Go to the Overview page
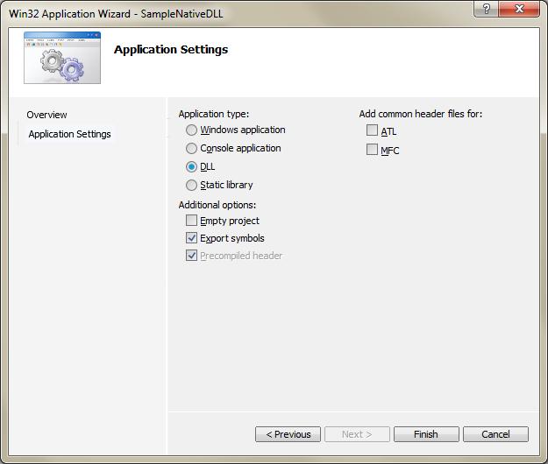Screen dimensions: 548x464 (x=46, y=115)
